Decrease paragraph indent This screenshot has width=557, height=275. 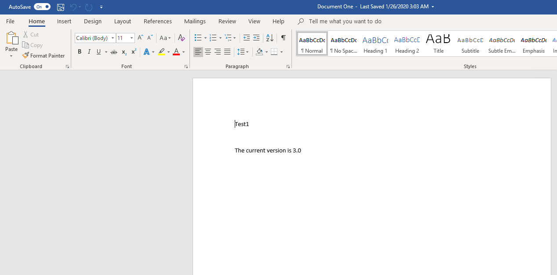click(x=247, y=38)
